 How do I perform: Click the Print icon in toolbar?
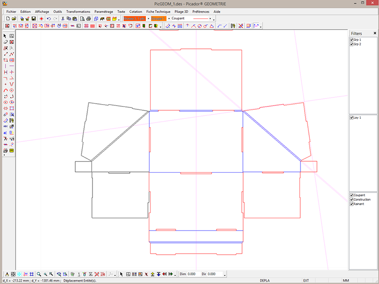[89, 18]
